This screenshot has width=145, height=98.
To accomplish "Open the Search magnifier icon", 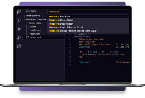I will click(x=19, y=20).
